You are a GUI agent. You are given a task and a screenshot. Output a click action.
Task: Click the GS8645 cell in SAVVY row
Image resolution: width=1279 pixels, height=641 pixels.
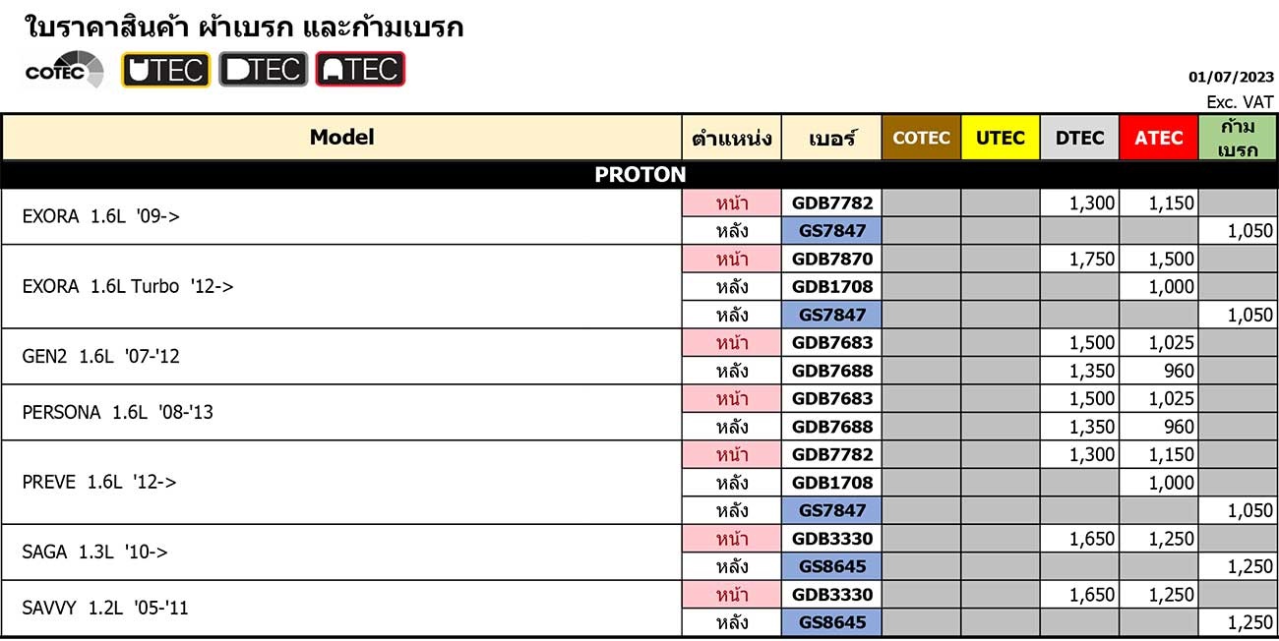coord(832,622)
